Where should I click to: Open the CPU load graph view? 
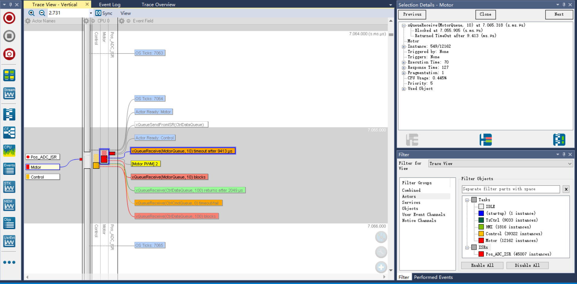[x=9, y=150]
